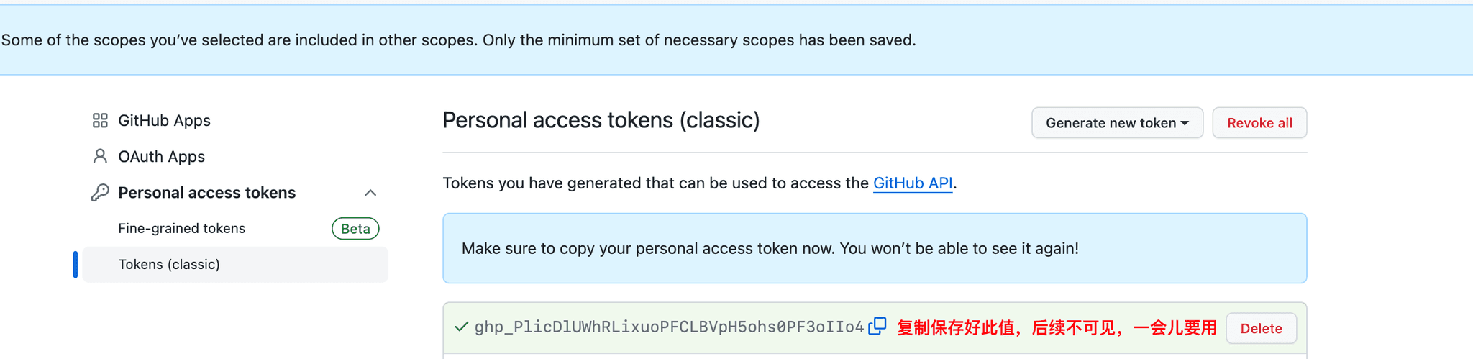Click the Personal access tokens (classic) heading
The width and height of the screenshot is (1473, 359).
(601, 120)
